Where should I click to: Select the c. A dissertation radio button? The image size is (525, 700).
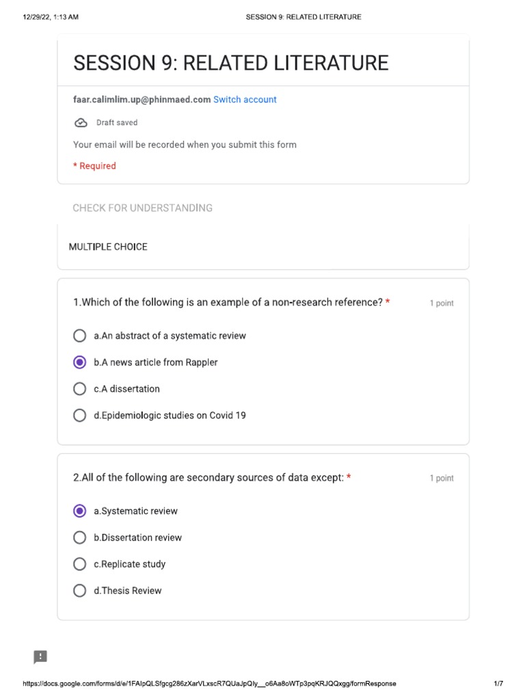click(x=79, y=389)
